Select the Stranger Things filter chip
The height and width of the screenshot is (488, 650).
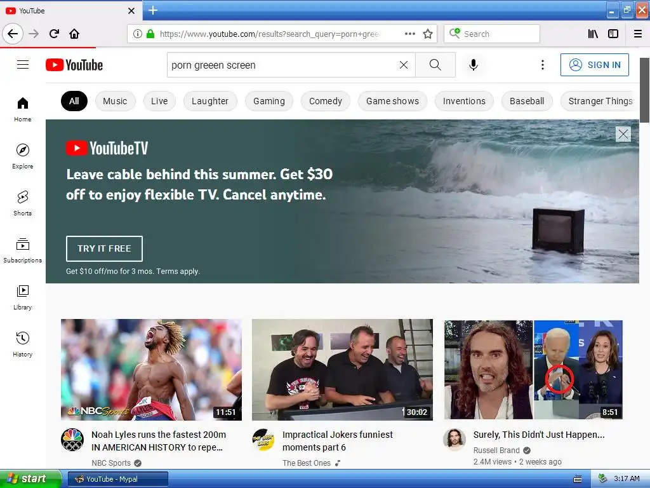point(600,101)
